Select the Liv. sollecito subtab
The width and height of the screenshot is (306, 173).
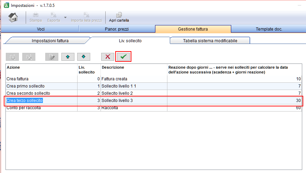(x=130, y=41)
